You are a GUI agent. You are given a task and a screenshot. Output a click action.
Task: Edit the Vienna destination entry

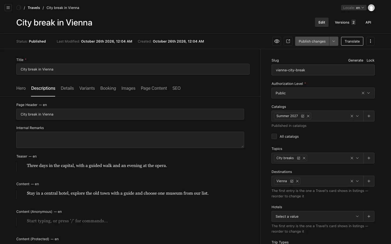[x=292, y=181]
